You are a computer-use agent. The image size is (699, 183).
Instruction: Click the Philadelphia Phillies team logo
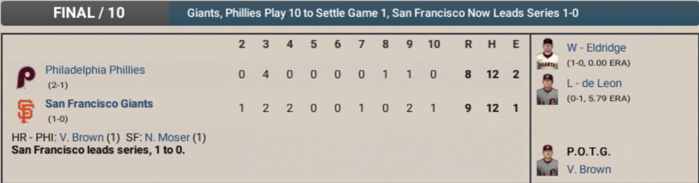click(x=26, y=77)
